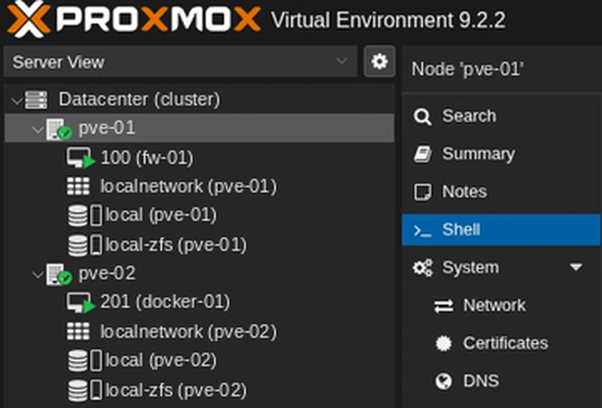The width and height of the screenshot is (602, 408).
Task: Click the pve-02 node status icon
Action: click(59, 274)
